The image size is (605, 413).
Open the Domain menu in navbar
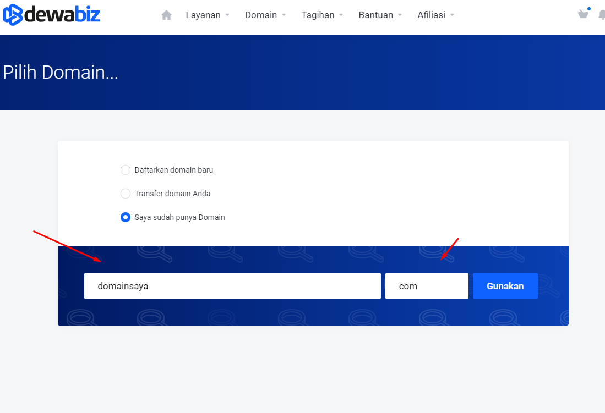261,15
